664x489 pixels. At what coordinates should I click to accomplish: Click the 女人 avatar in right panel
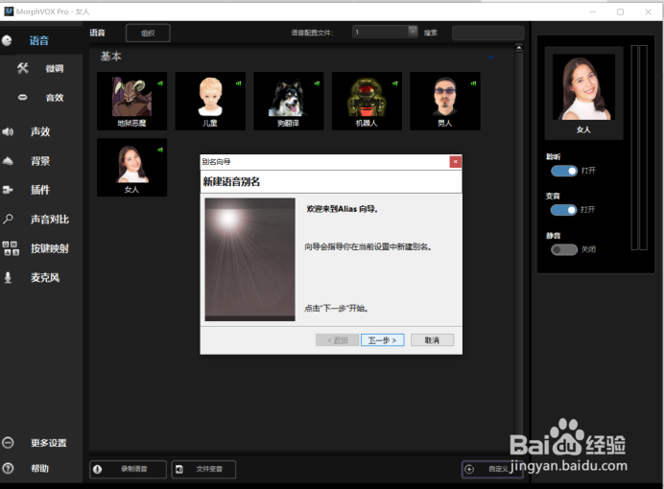click(584, 87)
